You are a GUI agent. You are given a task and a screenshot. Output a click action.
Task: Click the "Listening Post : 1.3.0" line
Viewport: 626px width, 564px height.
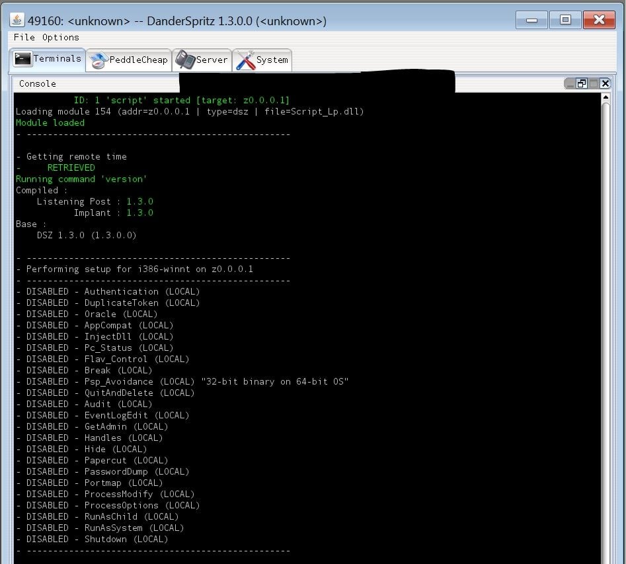tap(95, 201)
